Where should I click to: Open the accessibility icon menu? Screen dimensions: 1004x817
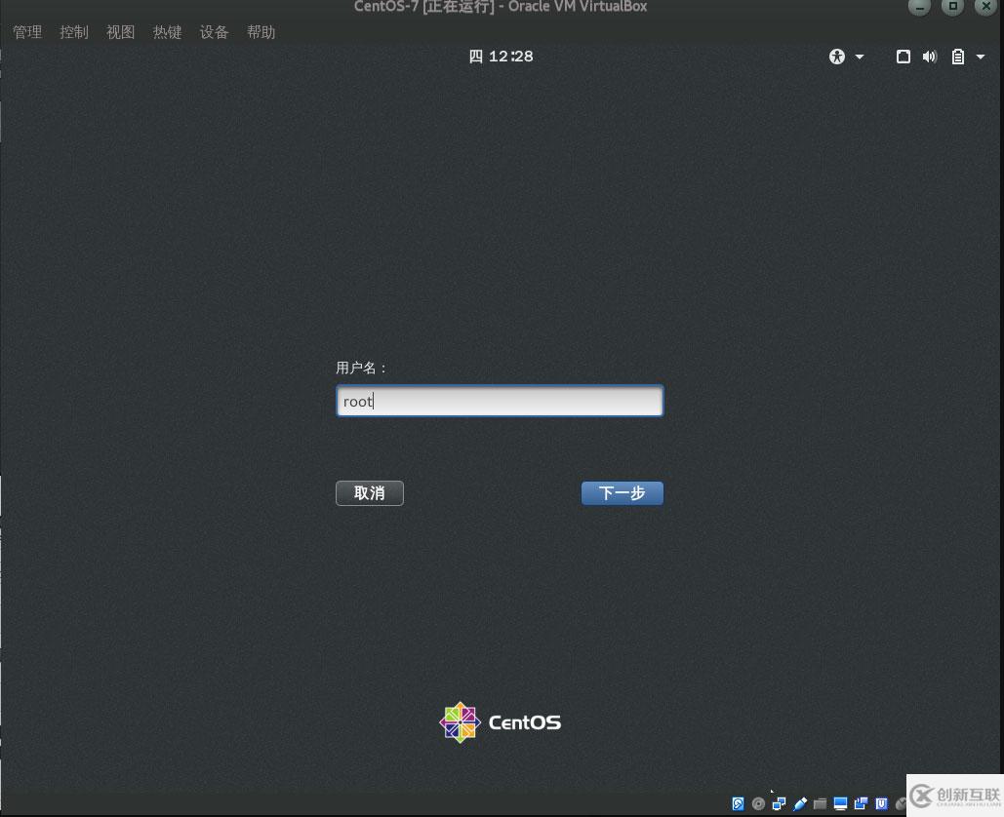pos(837,57)
